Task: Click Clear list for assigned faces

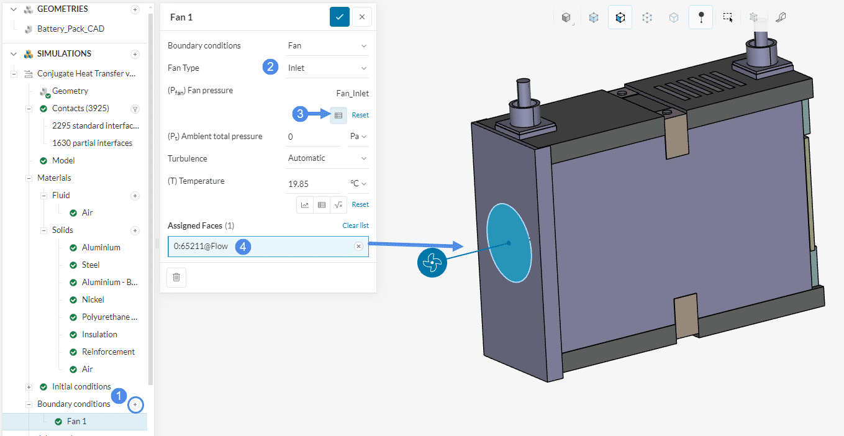Action: point(355,225)
